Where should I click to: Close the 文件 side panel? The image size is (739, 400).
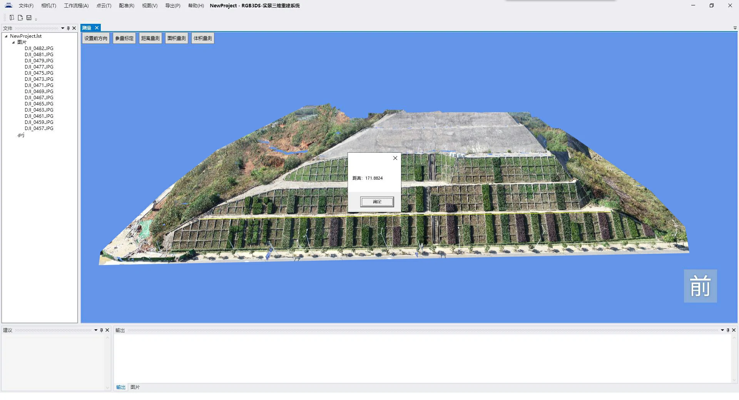tap(74, 28)
